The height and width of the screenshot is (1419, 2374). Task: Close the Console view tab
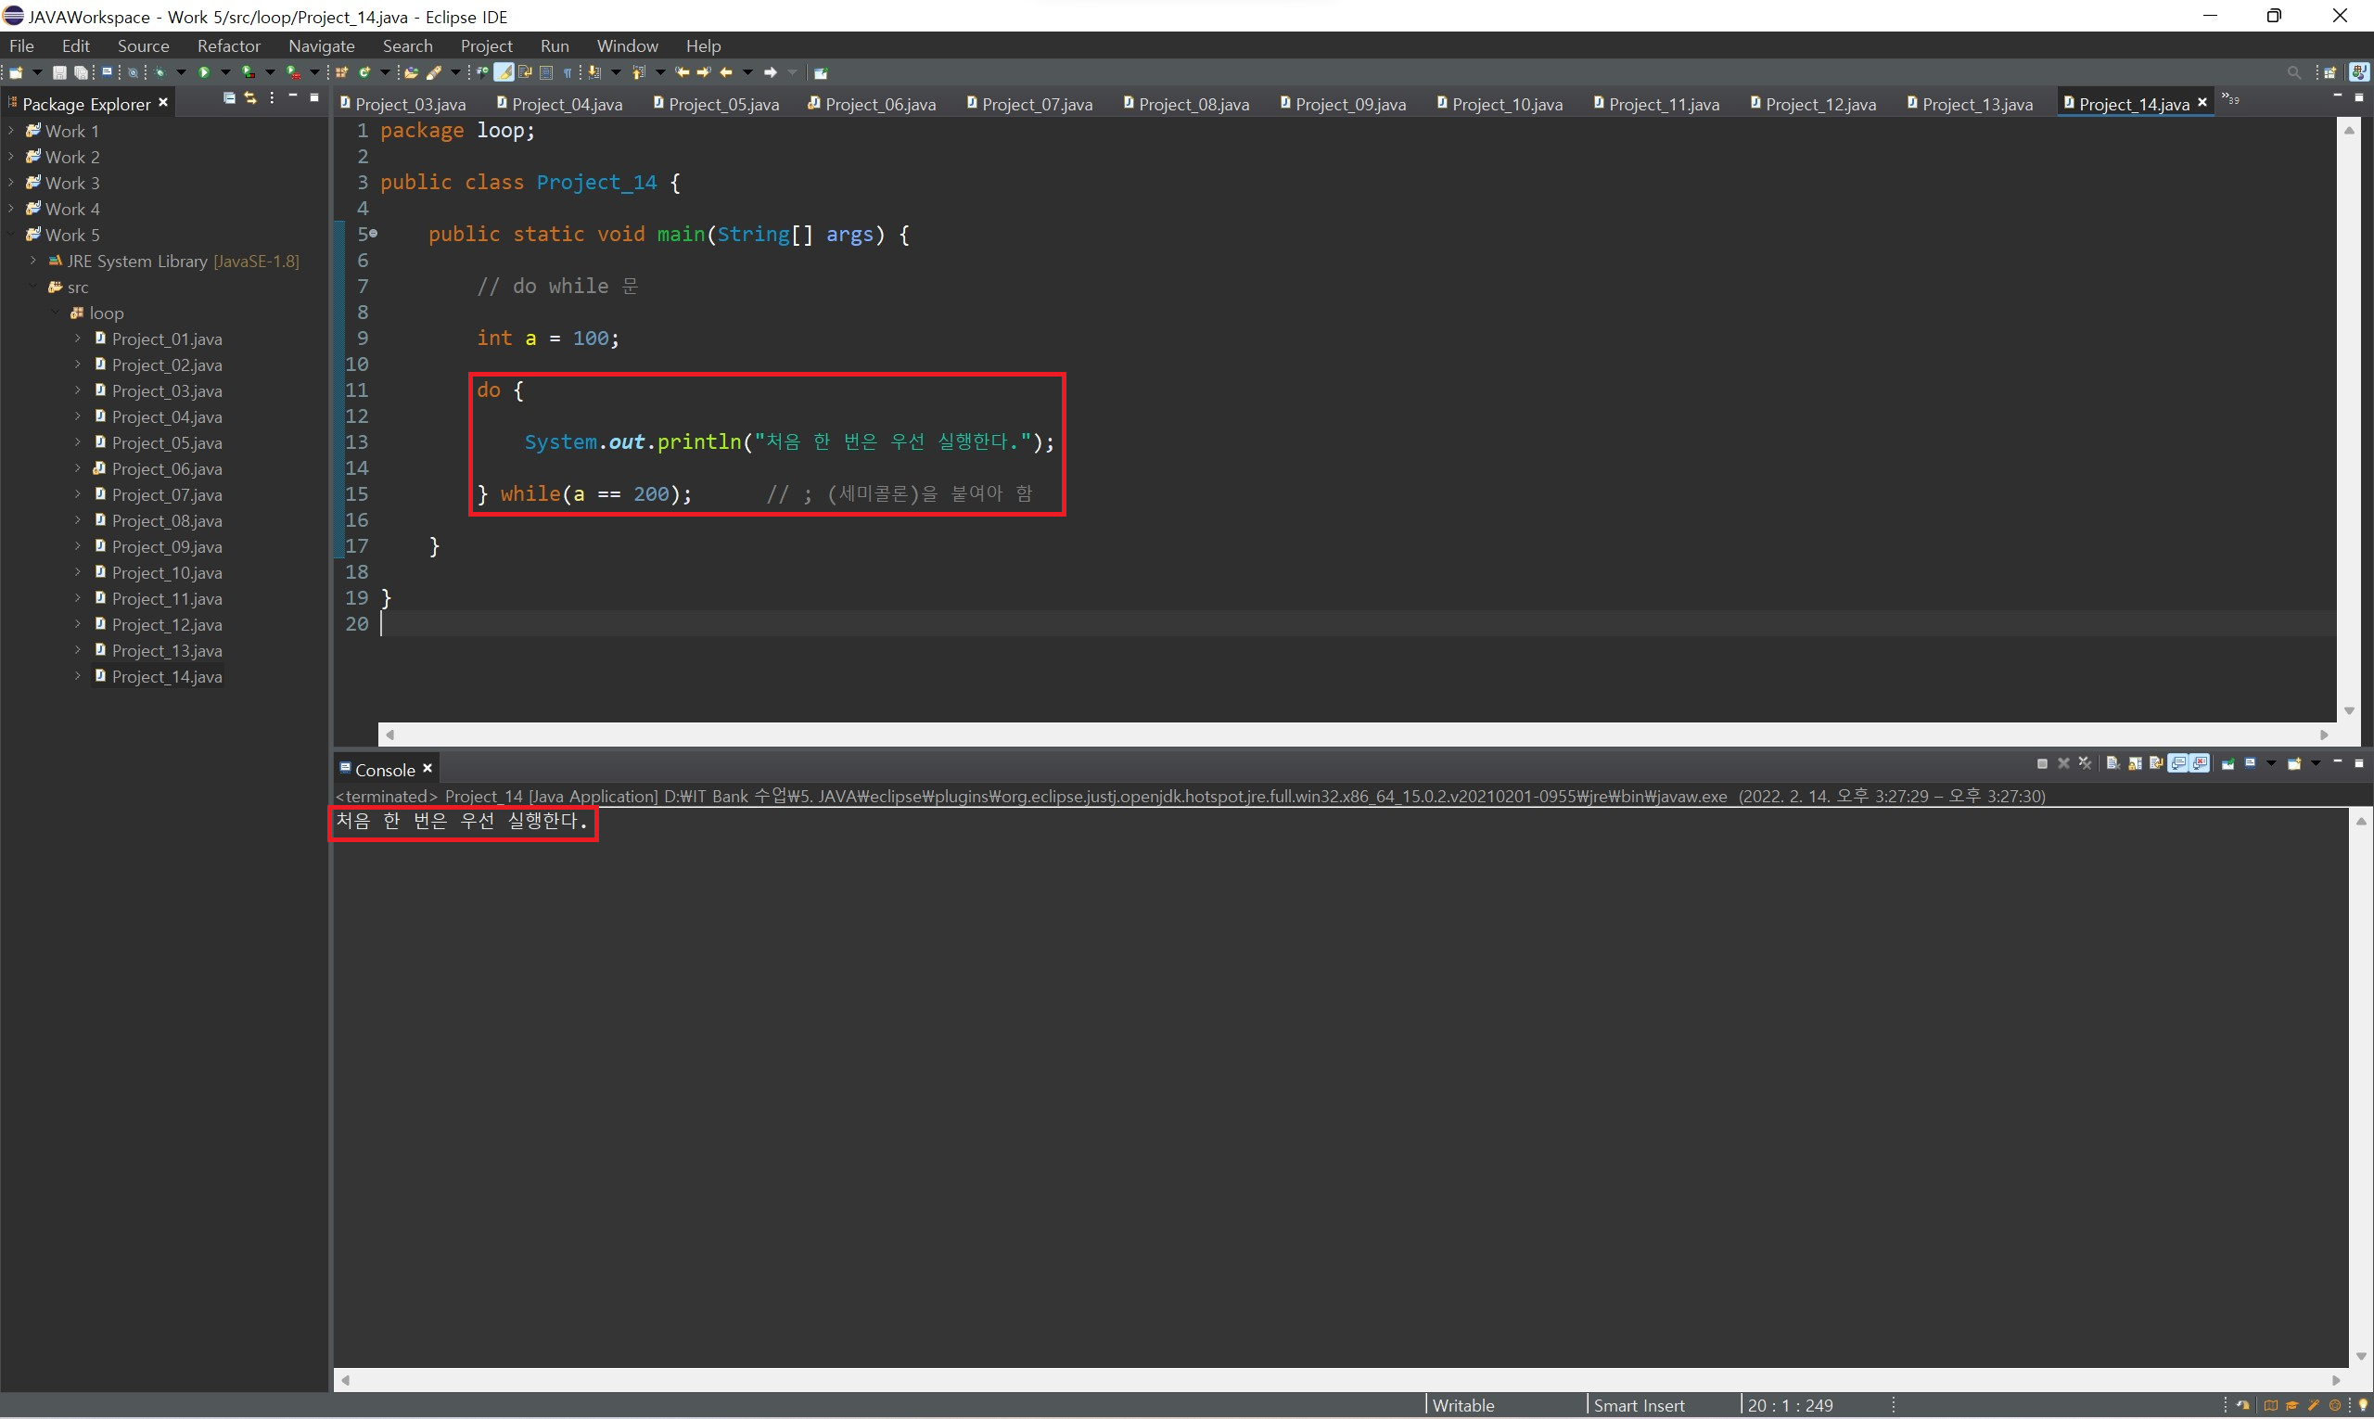428,769
